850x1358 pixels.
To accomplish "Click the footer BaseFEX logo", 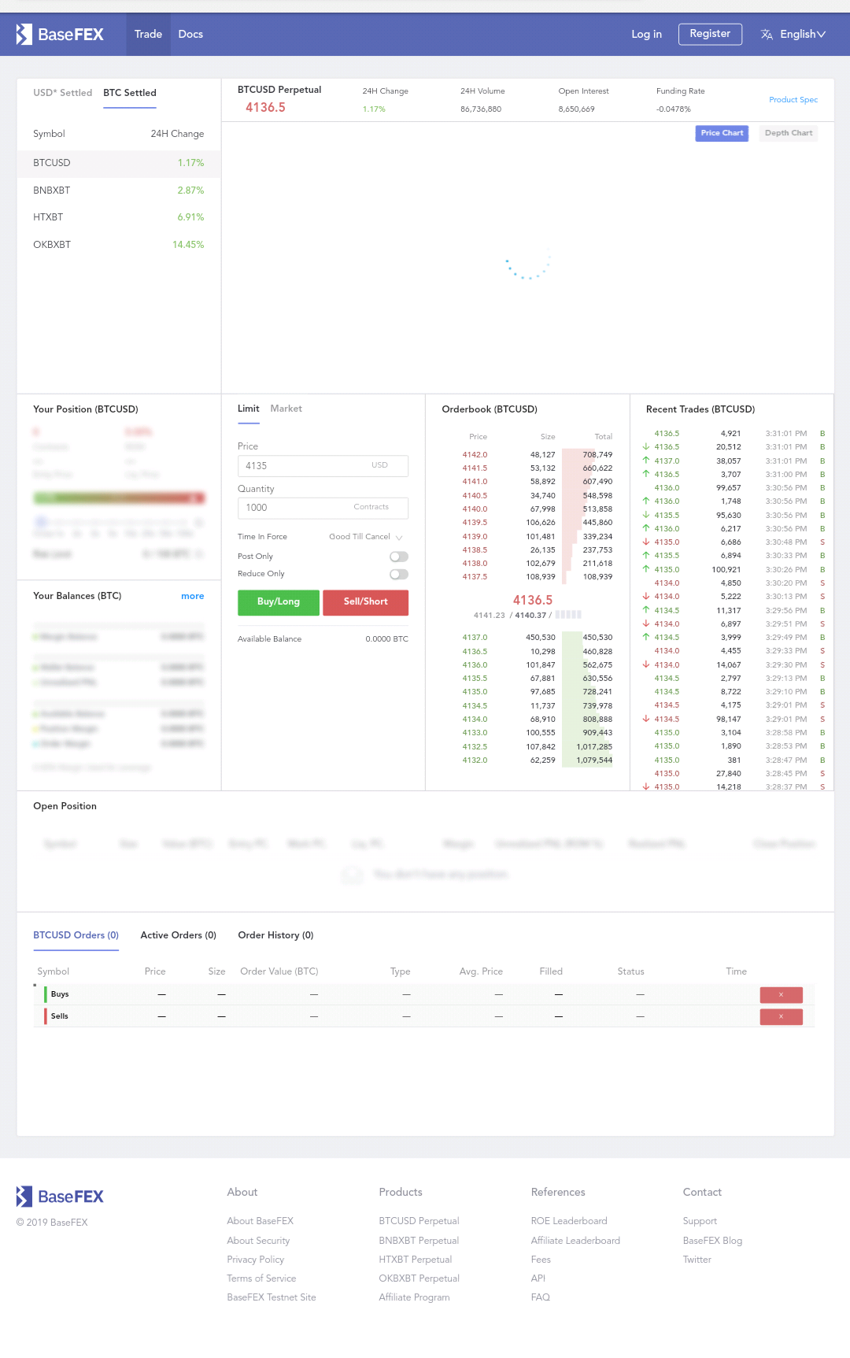I will point(60,1197).
